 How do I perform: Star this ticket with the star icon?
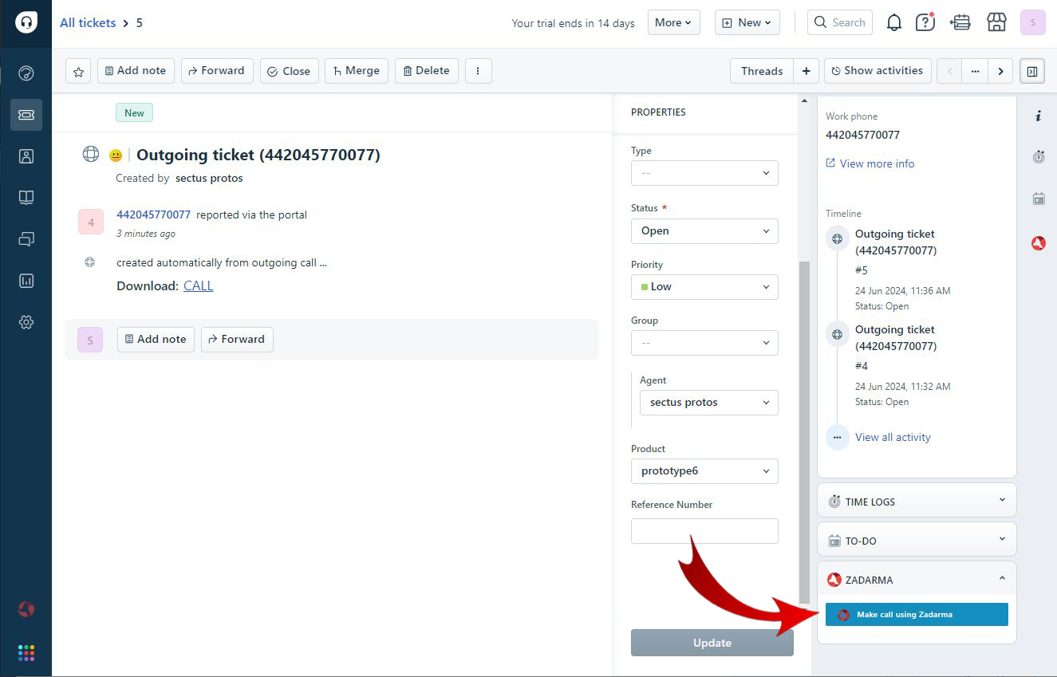78,71
